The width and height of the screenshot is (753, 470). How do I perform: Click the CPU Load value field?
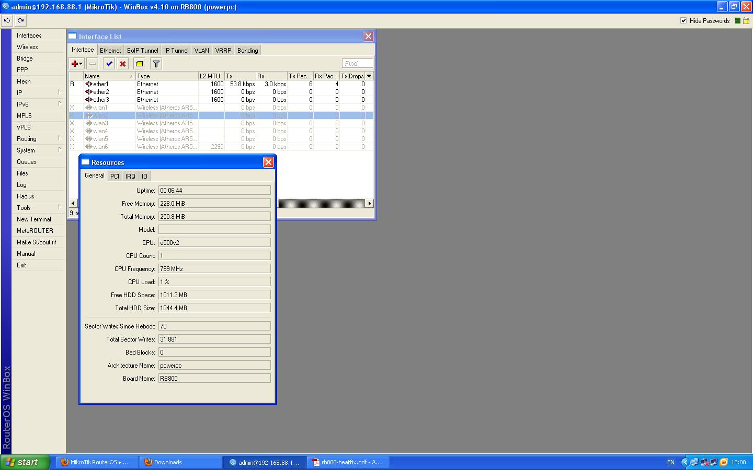[214, 282]
